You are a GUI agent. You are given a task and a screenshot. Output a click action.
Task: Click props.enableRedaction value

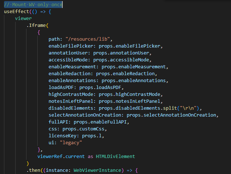pos(125,74)
